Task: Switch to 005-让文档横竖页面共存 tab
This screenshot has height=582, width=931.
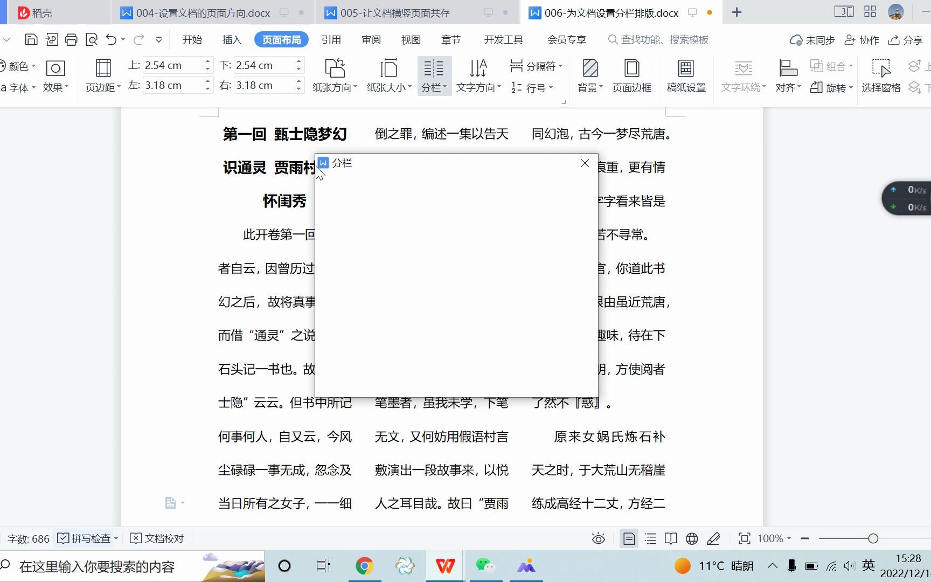Action: [x=416, y=12]
